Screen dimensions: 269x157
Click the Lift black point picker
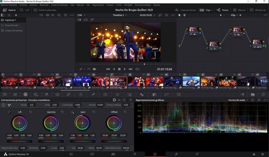tap(9, 112)
